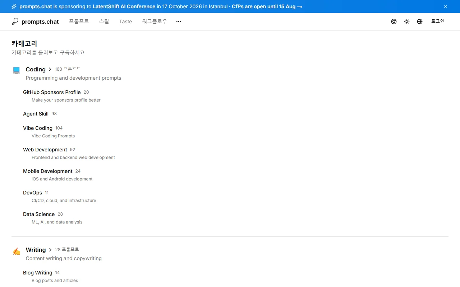Open the 프롬프트 nav item

pos(79,22)
